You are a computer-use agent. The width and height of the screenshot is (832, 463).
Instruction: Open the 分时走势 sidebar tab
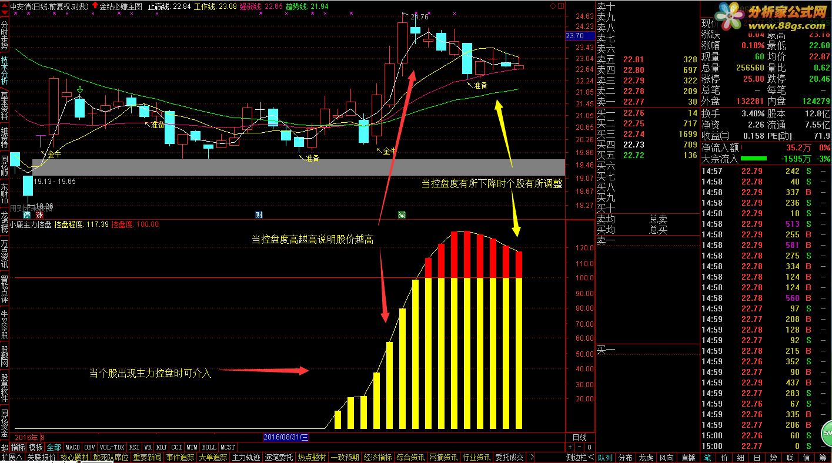pos(5,34)
